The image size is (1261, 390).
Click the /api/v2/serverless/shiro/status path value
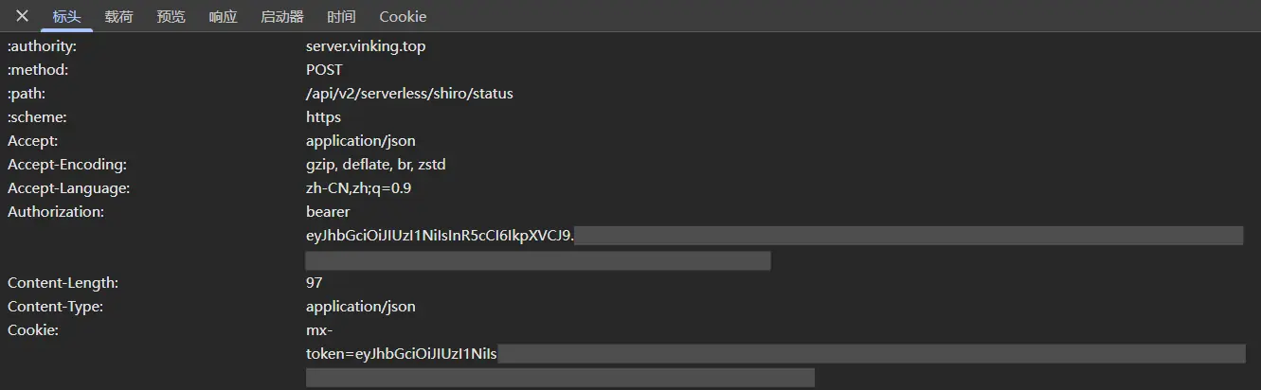coord(409,94)
